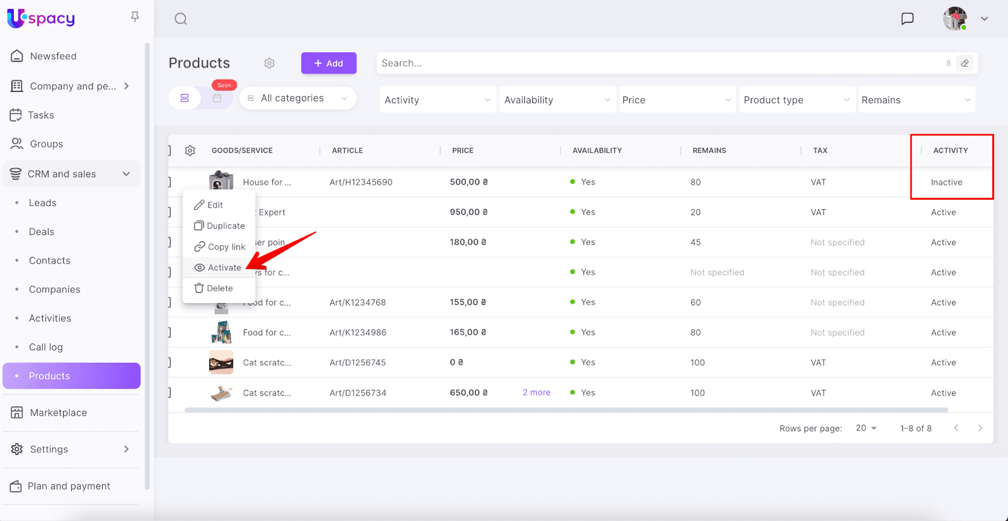Switch to list view icon
1008x521 pixels.
(x=185, y=98)
